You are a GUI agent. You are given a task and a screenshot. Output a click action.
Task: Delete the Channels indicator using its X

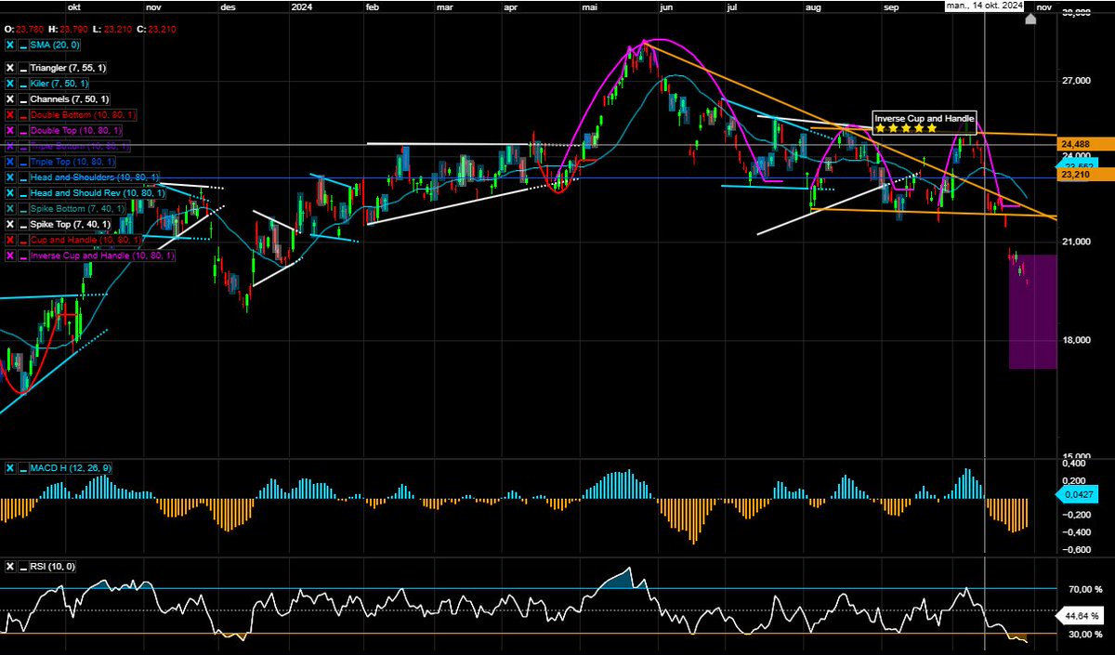tap(10, 98)
